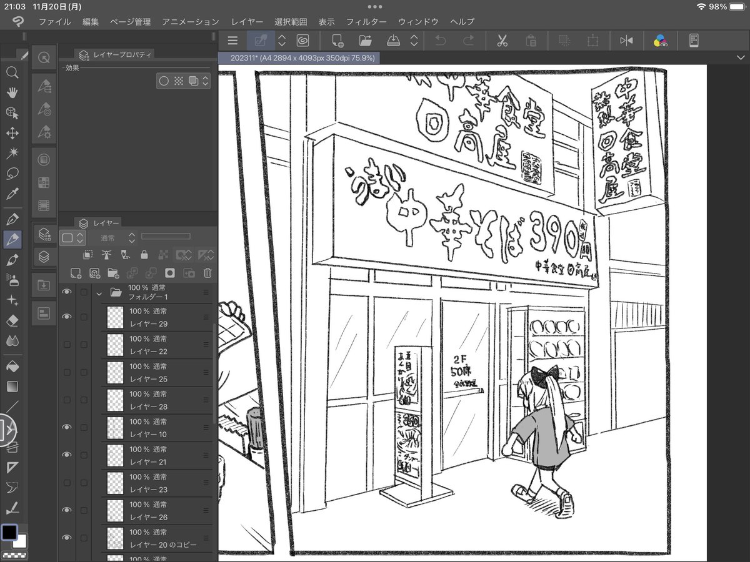This screenshot has width=750, height=562.
Task: Select the Decoration sparkle tool
Action: [12, 300]
